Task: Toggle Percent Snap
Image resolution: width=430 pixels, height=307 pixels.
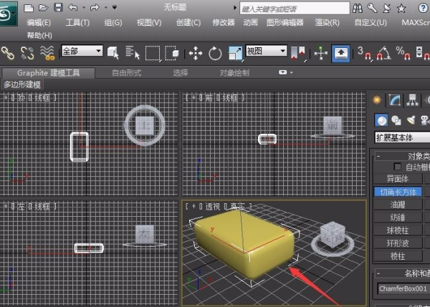Action: pos(403,53)
